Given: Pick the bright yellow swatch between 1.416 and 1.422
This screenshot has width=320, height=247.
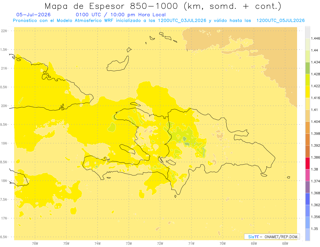Looking at the screenshot, I should 307,92.
